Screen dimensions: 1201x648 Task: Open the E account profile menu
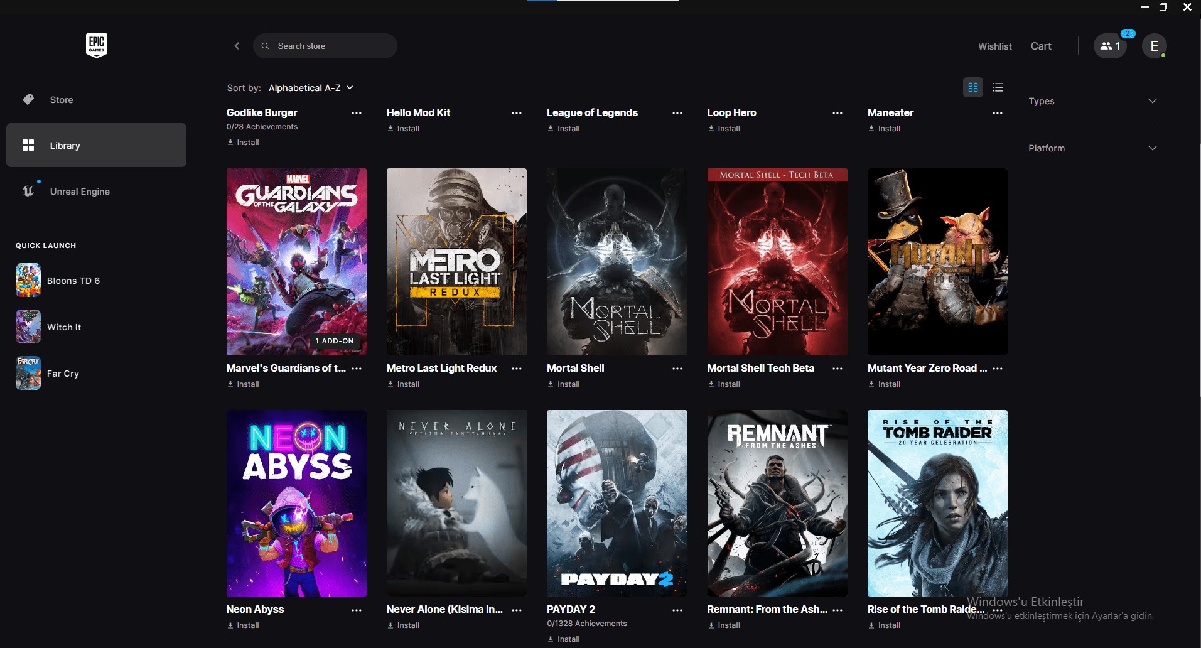click(1154, 46)
